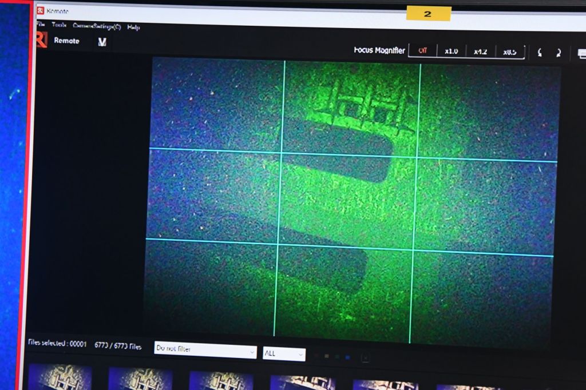The height and width of the screenshot is (390, 586).
Task: Select the last Focus Magnifier zoom option
Action: click(x=509, y=52)
